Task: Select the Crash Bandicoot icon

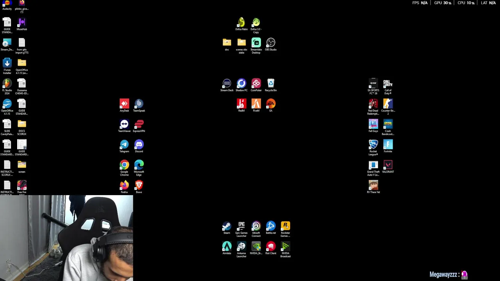Action: [x=388, y=127]
